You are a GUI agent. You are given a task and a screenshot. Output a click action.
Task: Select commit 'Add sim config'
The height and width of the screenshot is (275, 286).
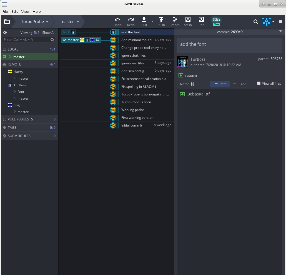click(x=133, y=71)
